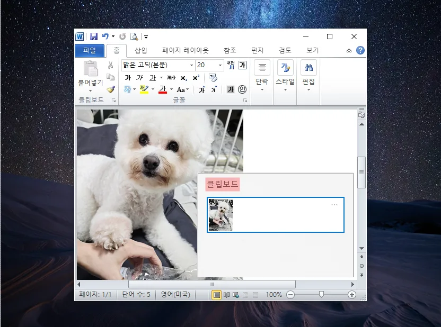Viewport: 441px width, 327px height.
Task: Click the Redo icon in the title bar
Action: (122, 37)
